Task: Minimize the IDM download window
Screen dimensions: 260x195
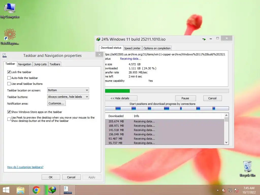Action: (x=210, y=39)
